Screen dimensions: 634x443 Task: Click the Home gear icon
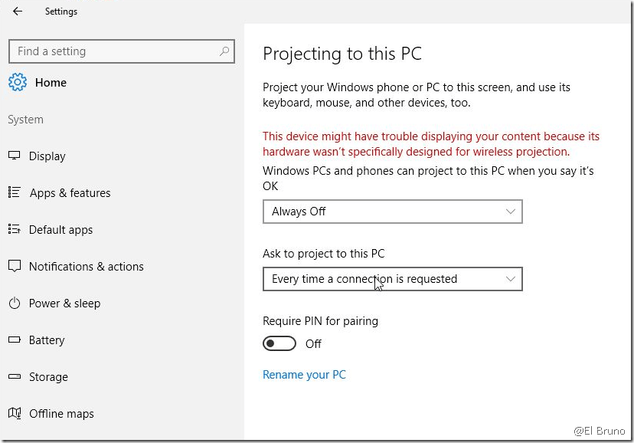(17, 83)
